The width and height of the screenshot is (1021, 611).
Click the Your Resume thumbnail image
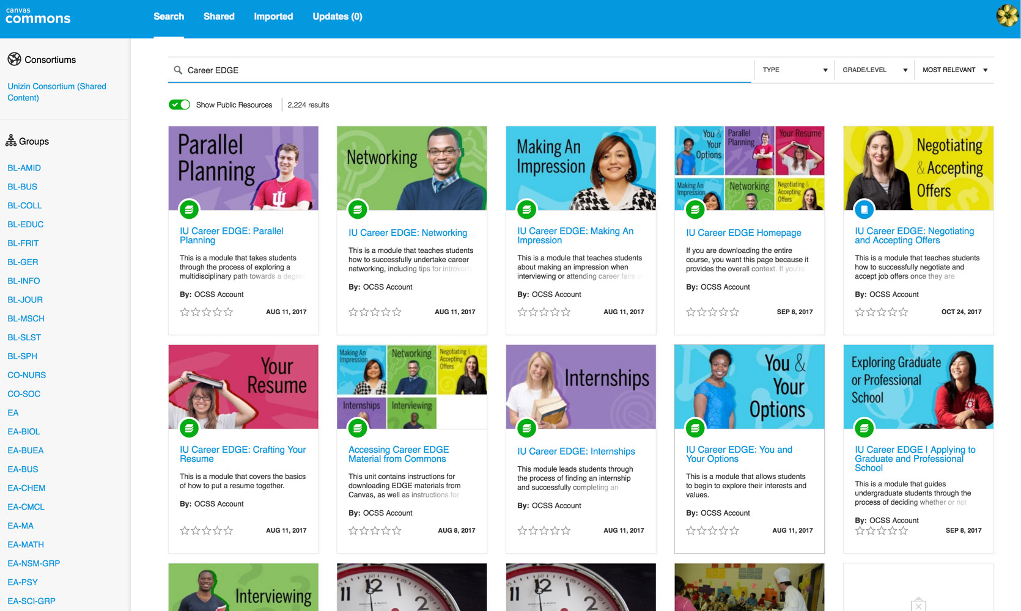coord(243,387)
